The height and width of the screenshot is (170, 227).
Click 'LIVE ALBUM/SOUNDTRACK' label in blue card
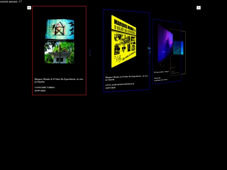click(120, 84)
